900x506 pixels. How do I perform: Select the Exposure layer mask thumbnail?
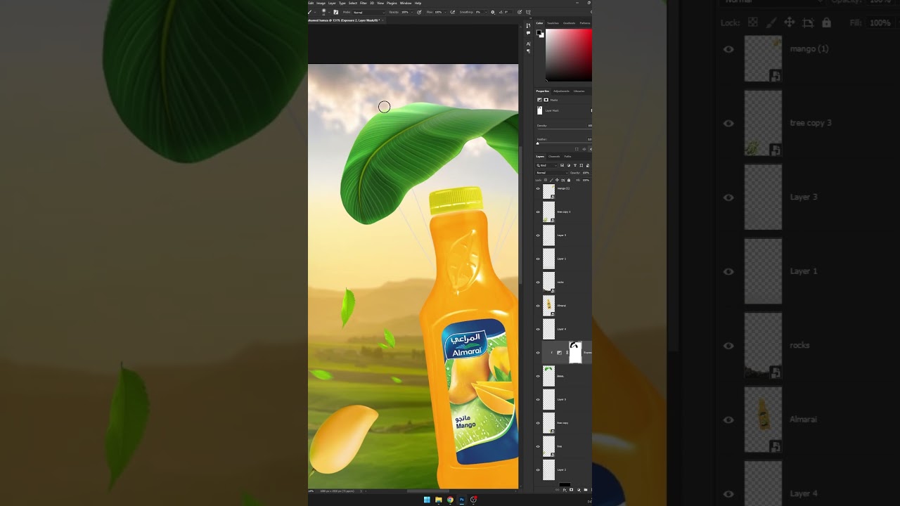point(575,352)
